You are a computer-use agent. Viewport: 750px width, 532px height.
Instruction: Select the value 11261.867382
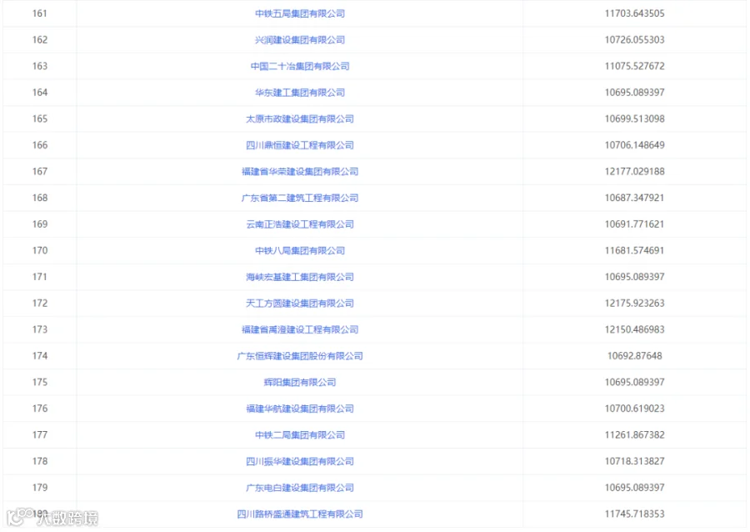[634, 434]
